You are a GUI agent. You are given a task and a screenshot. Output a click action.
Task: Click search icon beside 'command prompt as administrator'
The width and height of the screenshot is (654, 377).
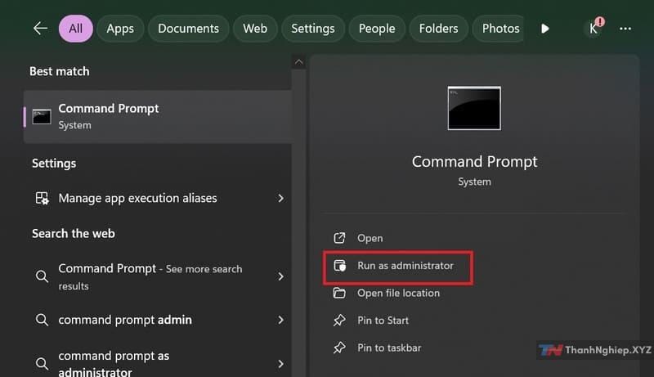coord(42,364)
